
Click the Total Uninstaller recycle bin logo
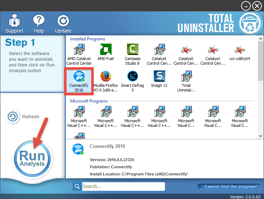pyautogui.click(x=250, y=23)
